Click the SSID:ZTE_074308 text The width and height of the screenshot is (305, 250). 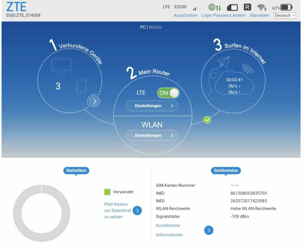click(23, 15)
